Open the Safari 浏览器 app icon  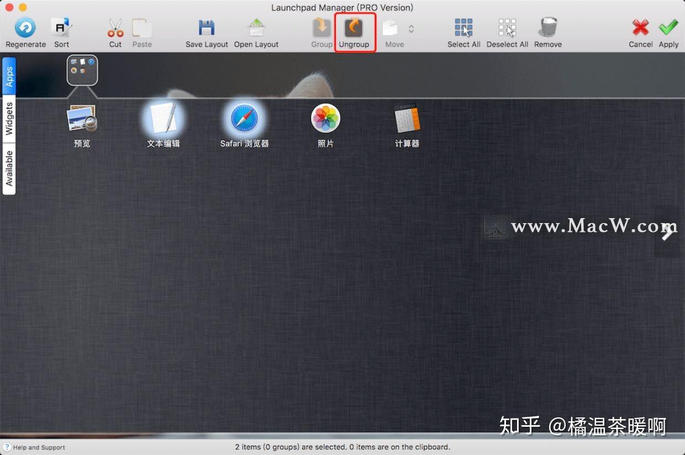(244, 119)
